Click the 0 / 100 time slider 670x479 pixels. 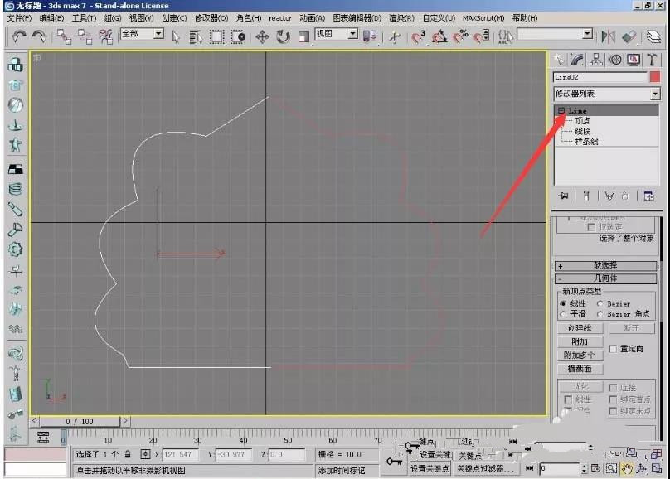click(x=80, y=421)
